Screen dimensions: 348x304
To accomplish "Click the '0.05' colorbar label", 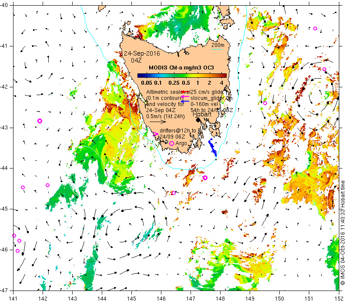I will click(x=147, y=83).
